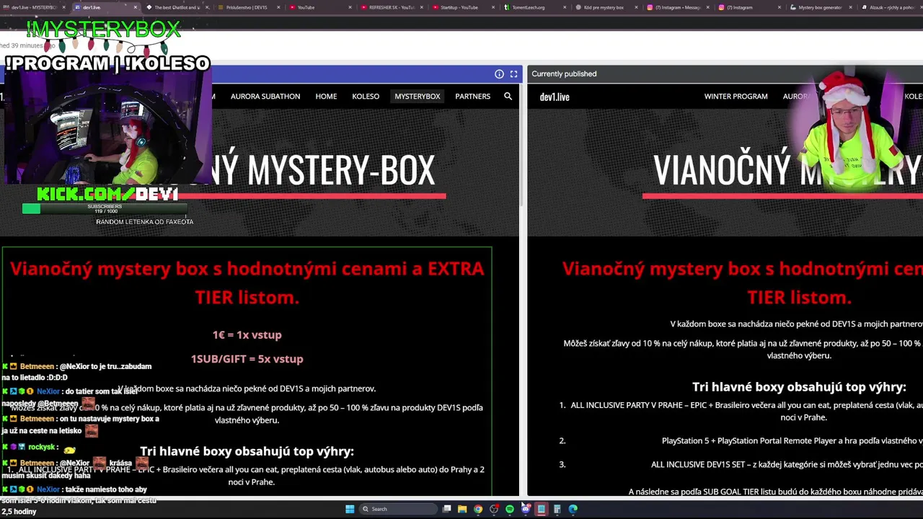Viewport: 923px width, 519px height.
Task: Open the Calculator from the taskbar
Action: 557,509
